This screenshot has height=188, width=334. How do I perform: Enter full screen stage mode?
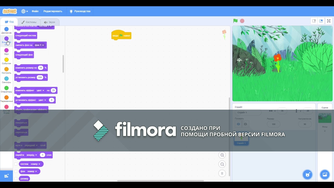[x=329, y=21]
